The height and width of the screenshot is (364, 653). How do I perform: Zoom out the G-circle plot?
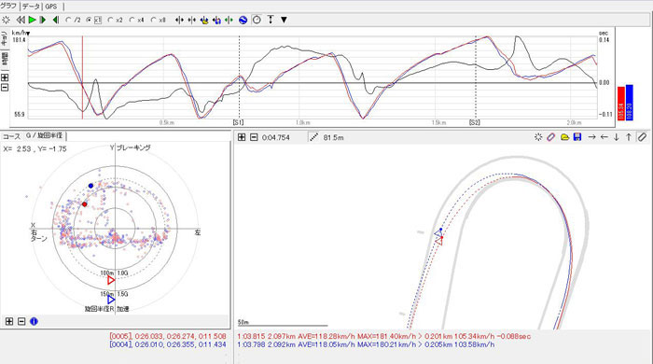[x=21, y=321]
